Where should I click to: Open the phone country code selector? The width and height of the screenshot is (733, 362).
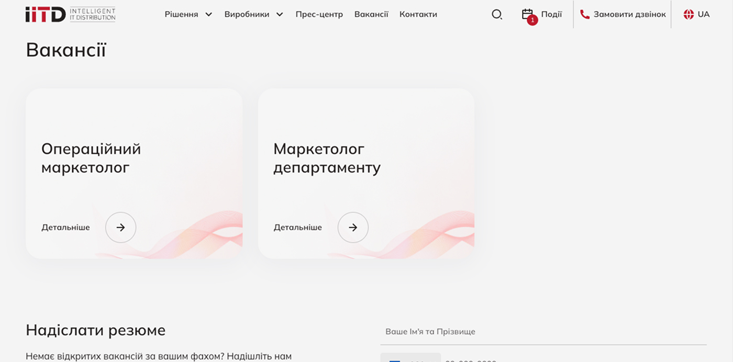[x=410, y=358]
